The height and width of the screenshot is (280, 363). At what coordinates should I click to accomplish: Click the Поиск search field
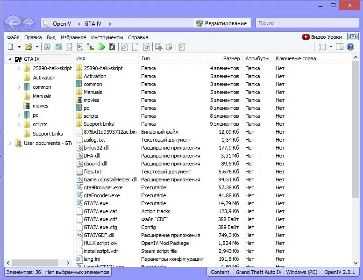tap(307, 23)
